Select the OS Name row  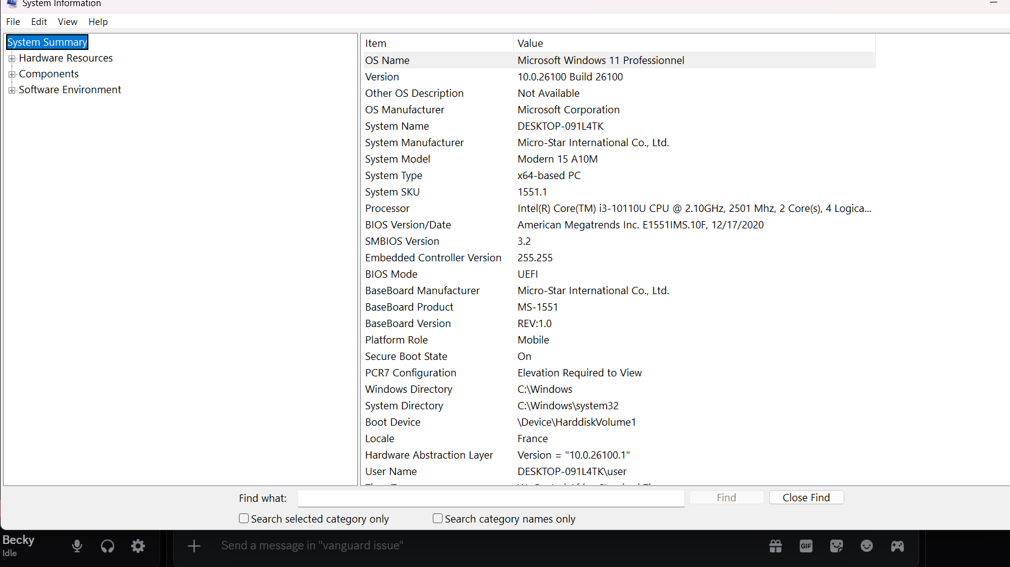click(619, 60)
